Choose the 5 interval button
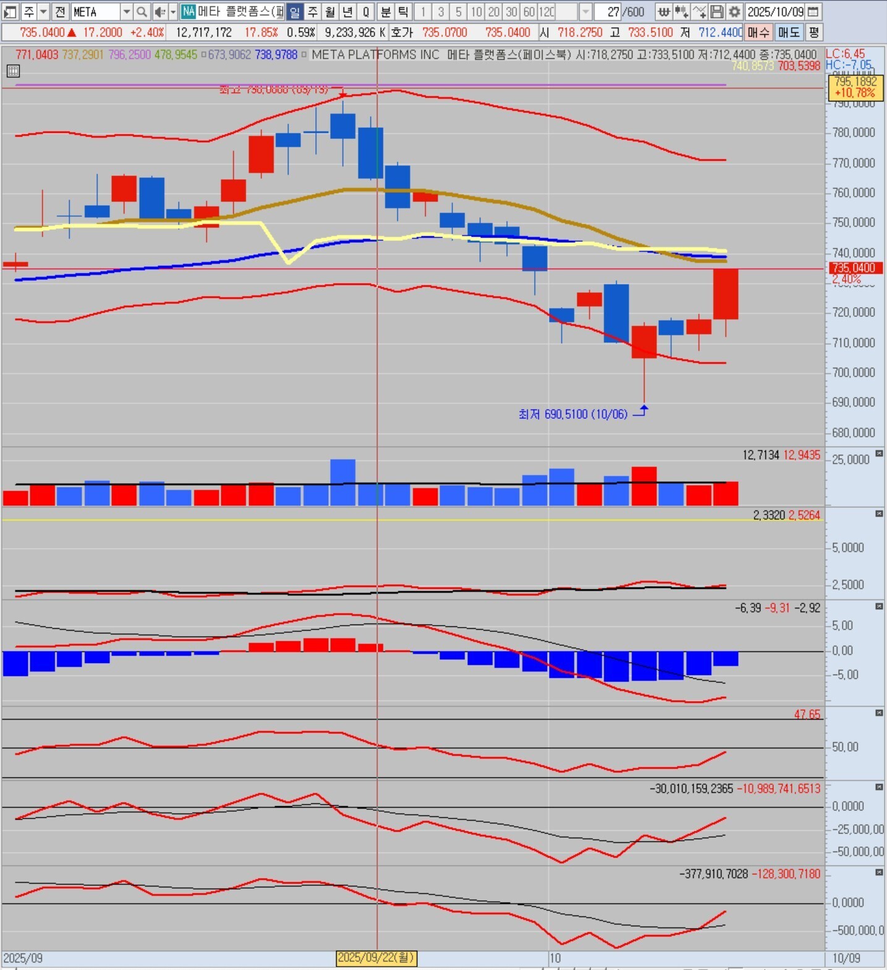Image resolution: width=887 pixels, height=970 pixels. 458,12
